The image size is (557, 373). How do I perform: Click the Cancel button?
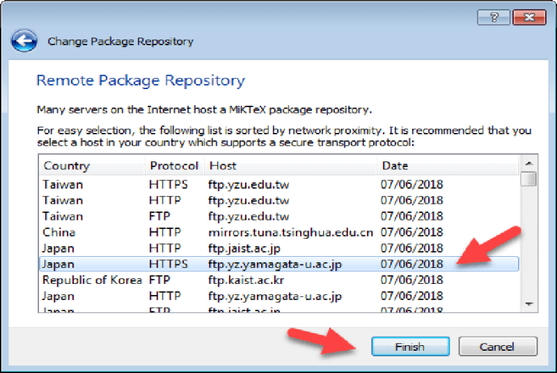pyautogui.click(x=498, y=347)
